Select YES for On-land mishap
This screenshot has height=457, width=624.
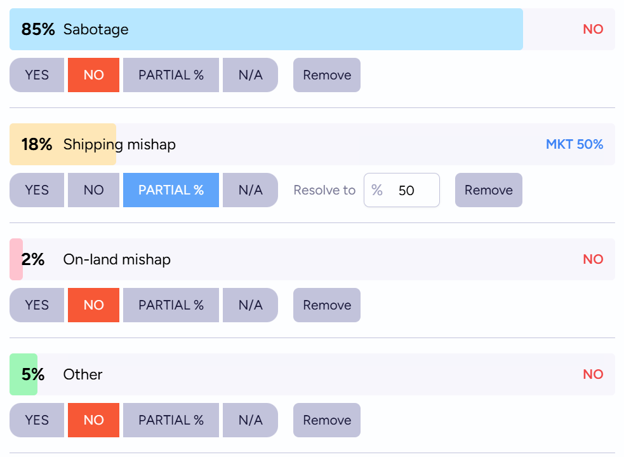(x=37, y=305)
